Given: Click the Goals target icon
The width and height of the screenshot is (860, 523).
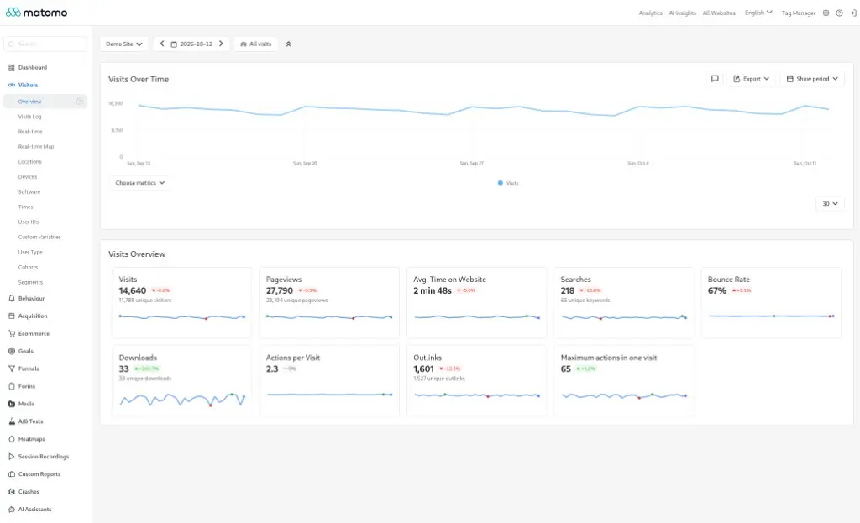Looking at the screenshot, I should pyautogui.click(x=12, y=351).
